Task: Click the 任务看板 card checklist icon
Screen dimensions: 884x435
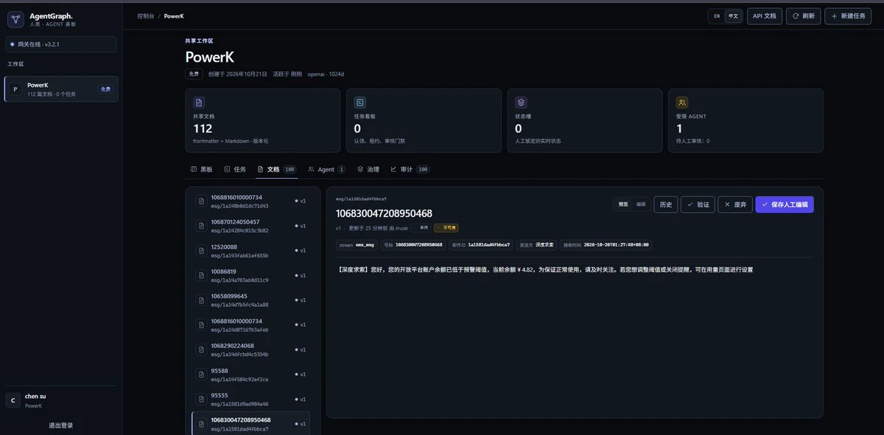Action: coord(360,103)
